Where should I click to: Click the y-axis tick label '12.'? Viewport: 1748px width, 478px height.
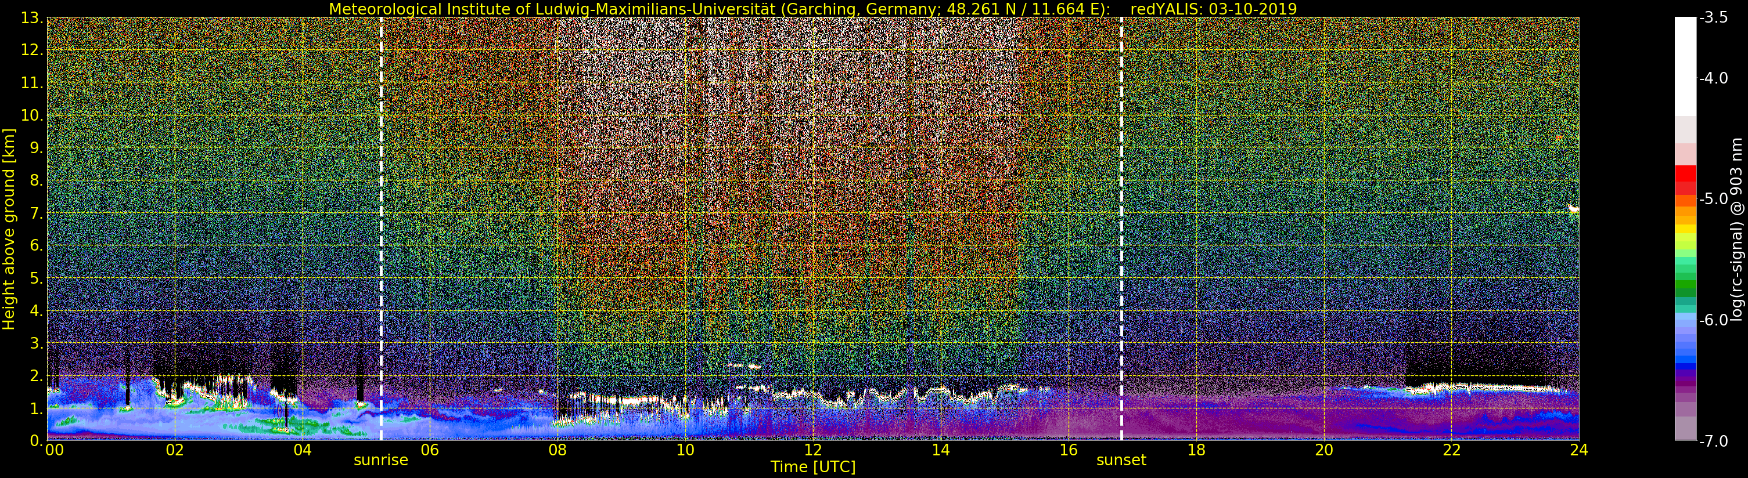[x=32, y=50]
